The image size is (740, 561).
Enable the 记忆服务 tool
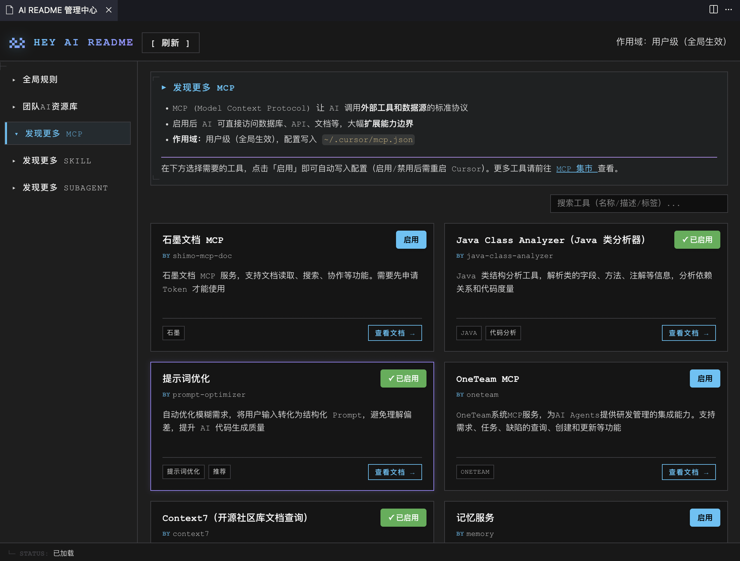pos(705,518)
